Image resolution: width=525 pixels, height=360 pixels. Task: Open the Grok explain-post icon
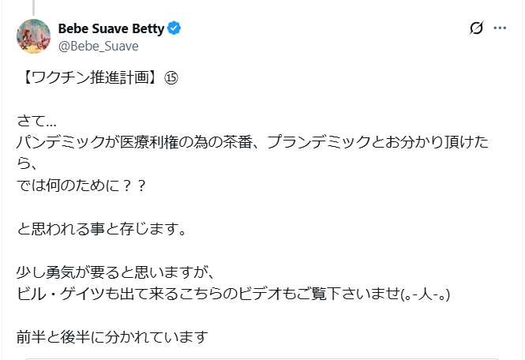pyautogui.click(x=476, y=28)
